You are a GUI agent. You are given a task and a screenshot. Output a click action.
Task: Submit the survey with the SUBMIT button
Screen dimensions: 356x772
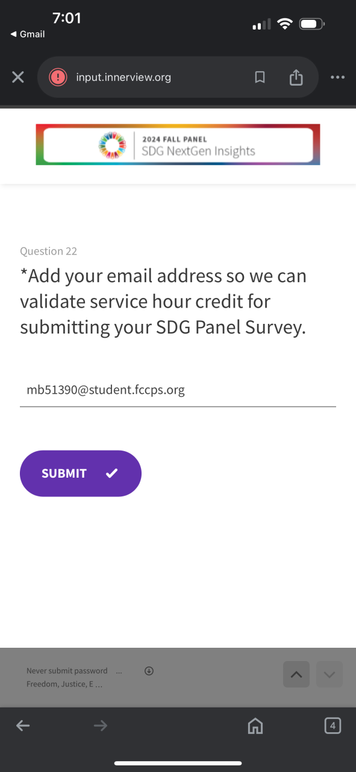(x=81, y=473)
